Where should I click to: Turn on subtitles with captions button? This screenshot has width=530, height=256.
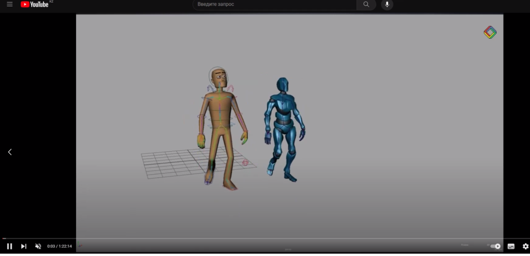pyautogui.click(x=511, y=246)
